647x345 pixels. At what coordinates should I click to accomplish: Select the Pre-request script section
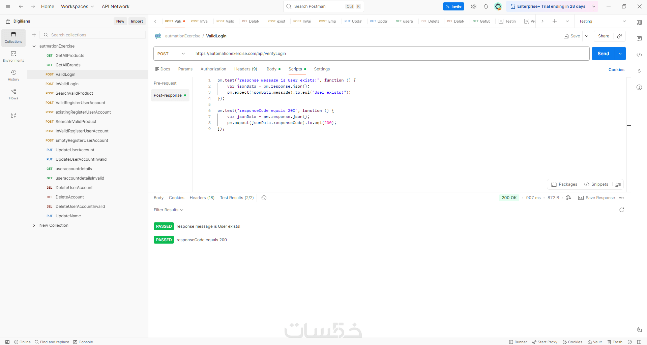(165, 83)
